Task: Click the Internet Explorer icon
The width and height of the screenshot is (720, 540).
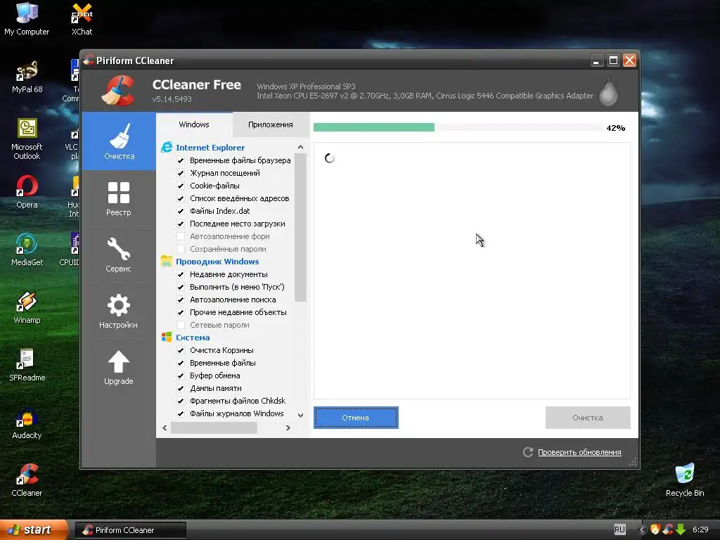Action: pyautogui.click(x=167, y=148)
